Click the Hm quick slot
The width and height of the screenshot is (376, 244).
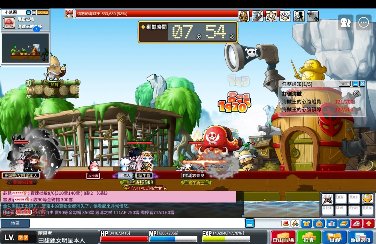click(x=354, y=199)
